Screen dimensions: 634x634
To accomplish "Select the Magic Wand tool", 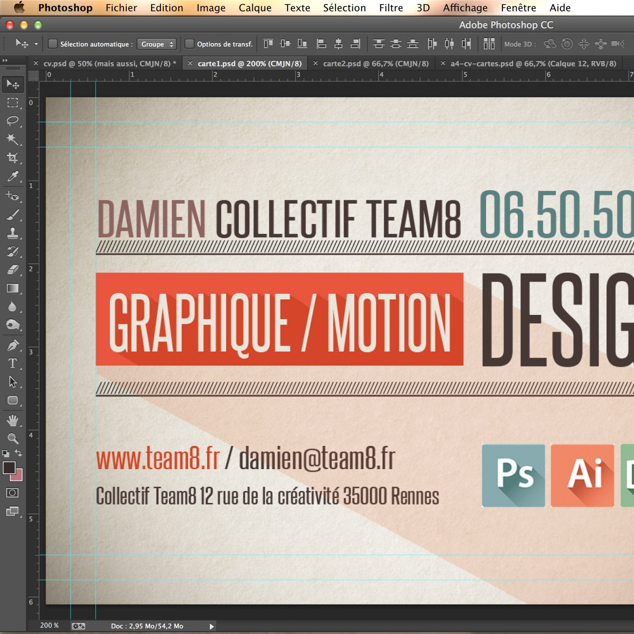I will (13, 139).
